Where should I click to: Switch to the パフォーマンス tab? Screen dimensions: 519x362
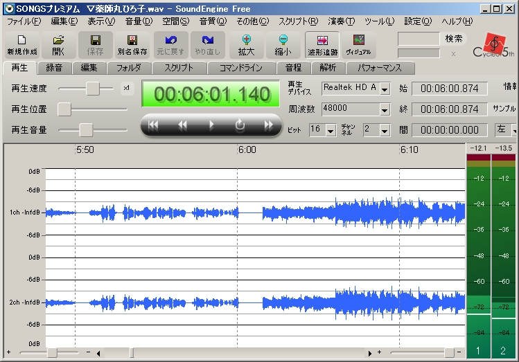(x=380, y=68)
